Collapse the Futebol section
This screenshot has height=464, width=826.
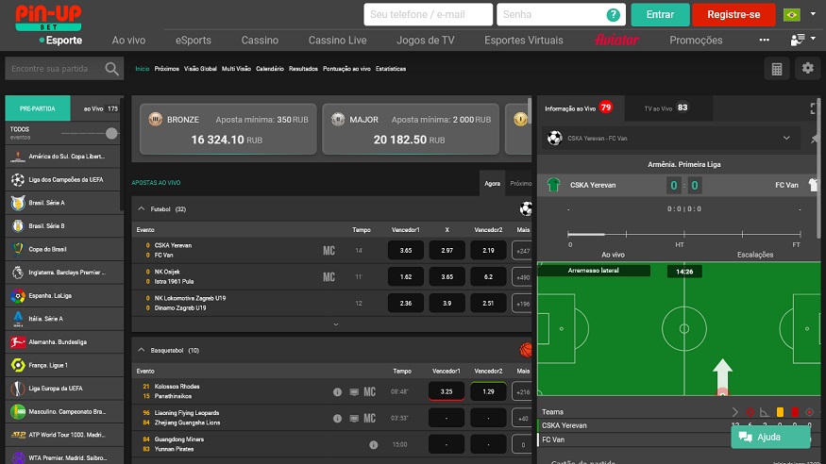pos(142,208)
